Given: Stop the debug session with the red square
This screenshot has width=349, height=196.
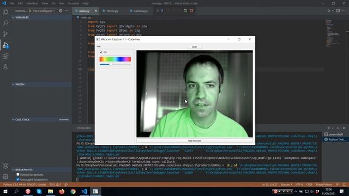Looking at the screenshot, I should click(191, 11).
